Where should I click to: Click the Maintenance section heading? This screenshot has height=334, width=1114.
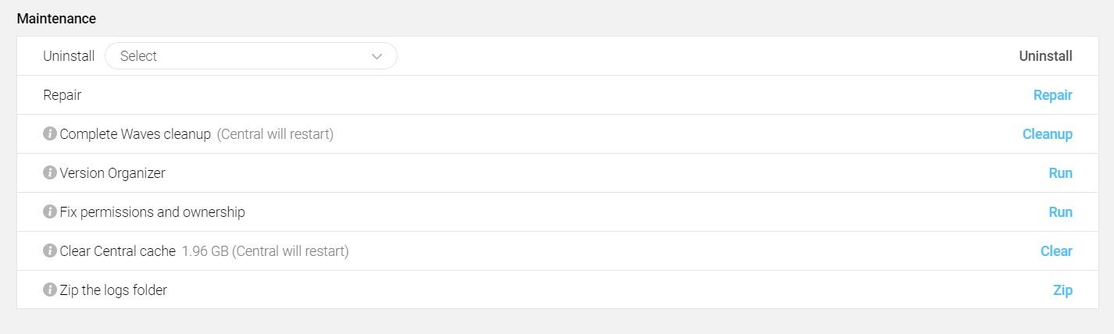(x=56, y=18)
